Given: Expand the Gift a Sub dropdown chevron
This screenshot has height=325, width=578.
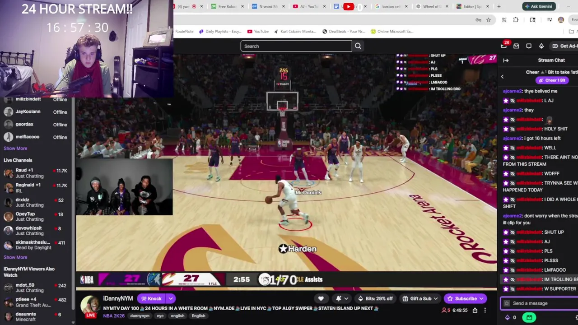Looking at the screenshot, I should point(436,298).
